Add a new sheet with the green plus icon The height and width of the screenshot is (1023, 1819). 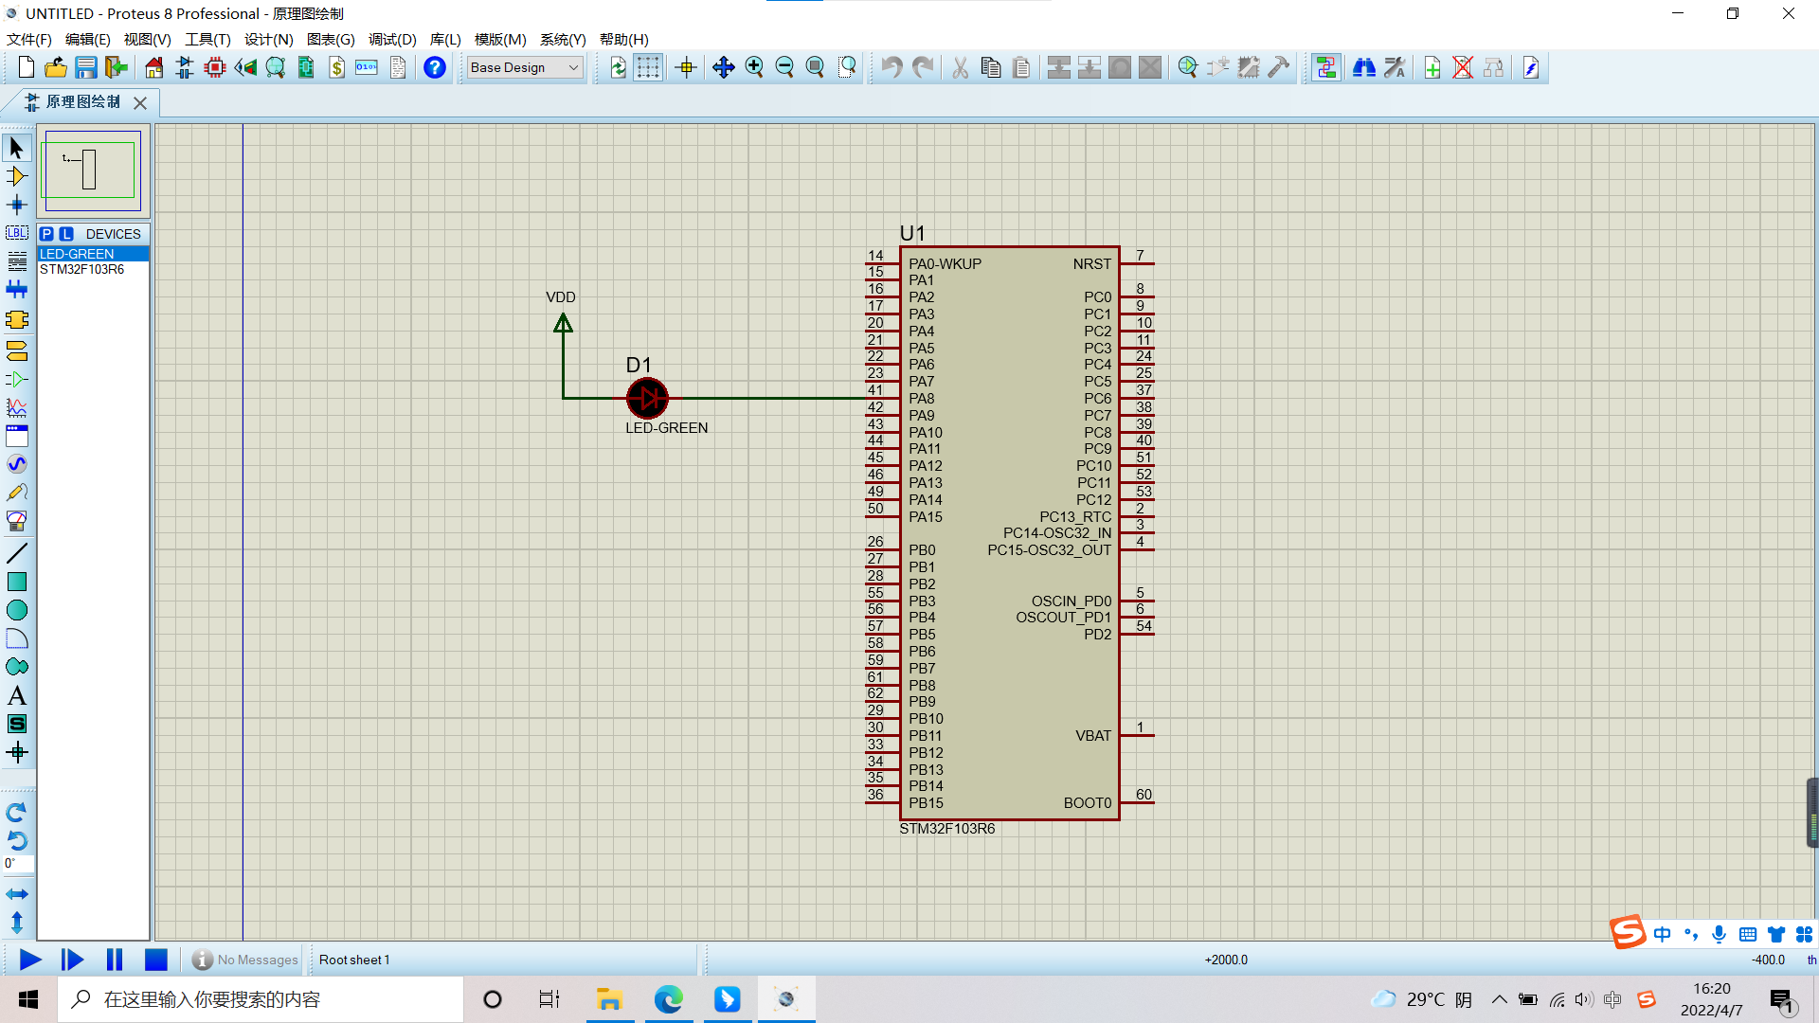[1432, 67]
